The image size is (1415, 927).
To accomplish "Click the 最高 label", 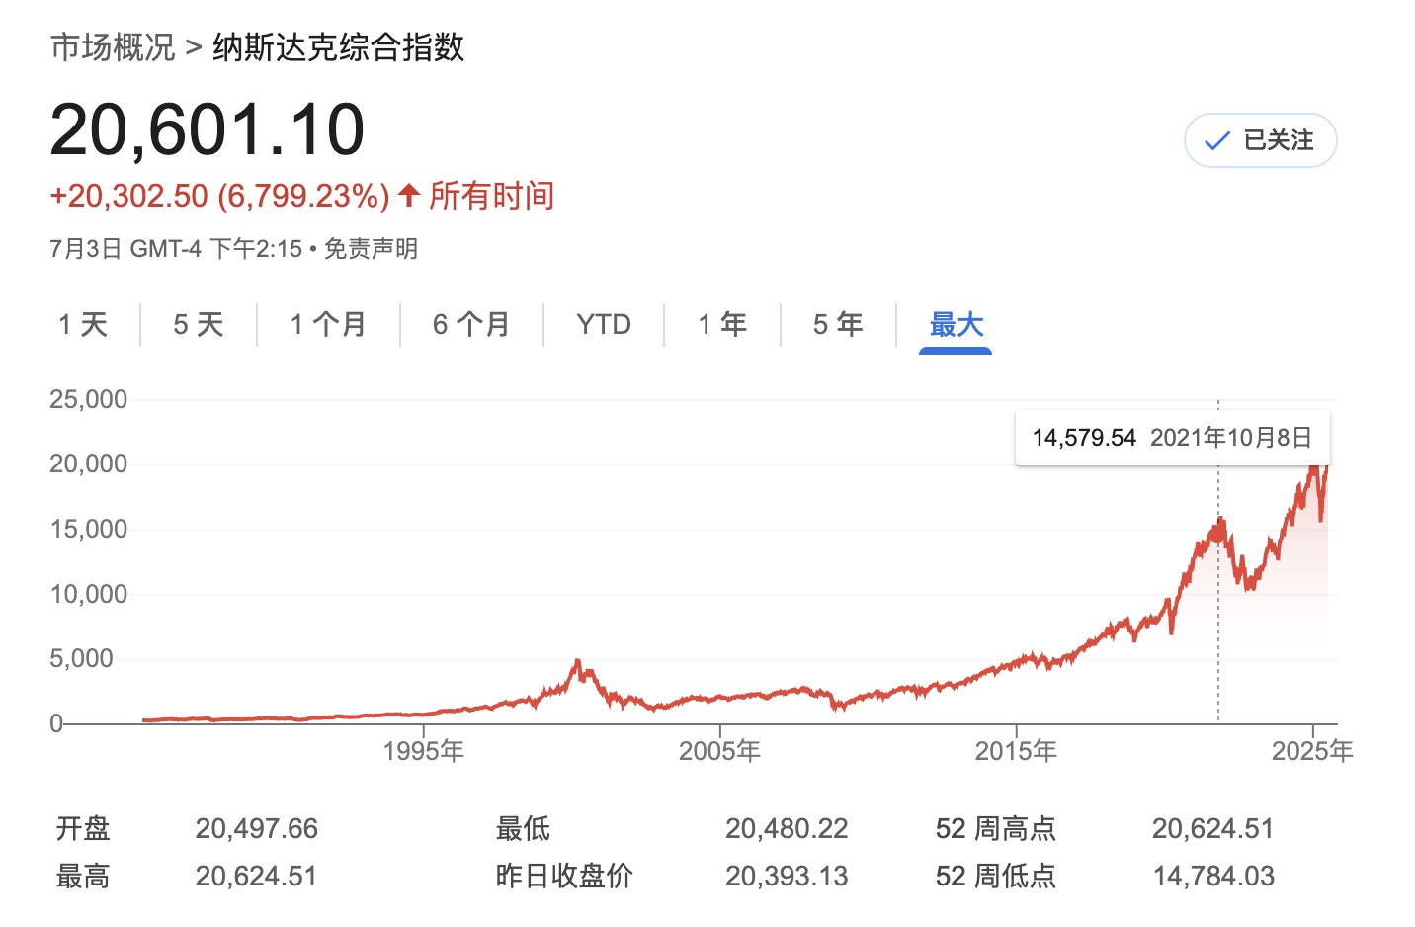I will coord(83,876).
